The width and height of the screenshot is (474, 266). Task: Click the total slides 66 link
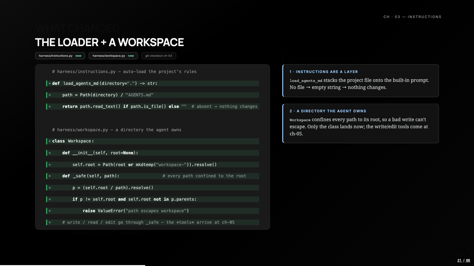pos(468,260)
